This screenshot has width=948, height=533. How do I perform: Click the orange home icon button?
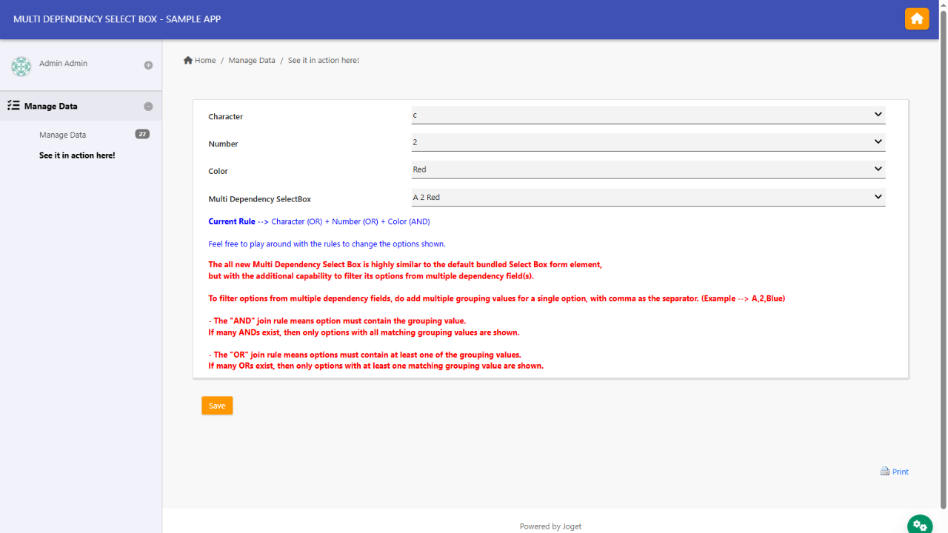coord(916,19)
